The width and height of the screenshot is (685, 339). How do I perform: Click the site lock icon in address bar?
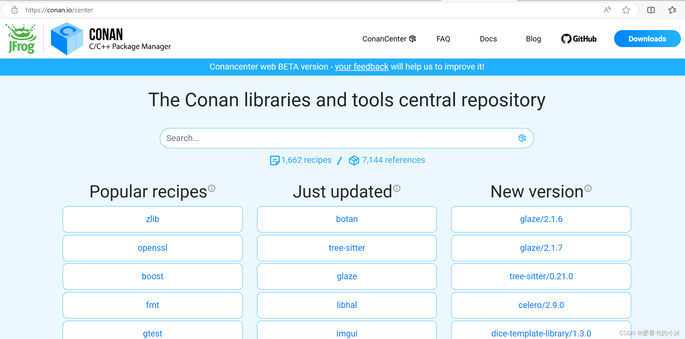click(15, 10)
